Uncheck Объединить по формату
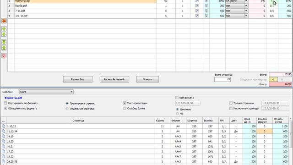This screenshot has height=165, width=293. tap(5, 108)
